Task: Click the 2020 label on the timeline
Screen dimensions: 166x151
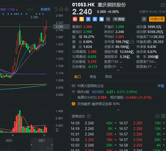Action: pyautogui.click(x=9, y=140)
